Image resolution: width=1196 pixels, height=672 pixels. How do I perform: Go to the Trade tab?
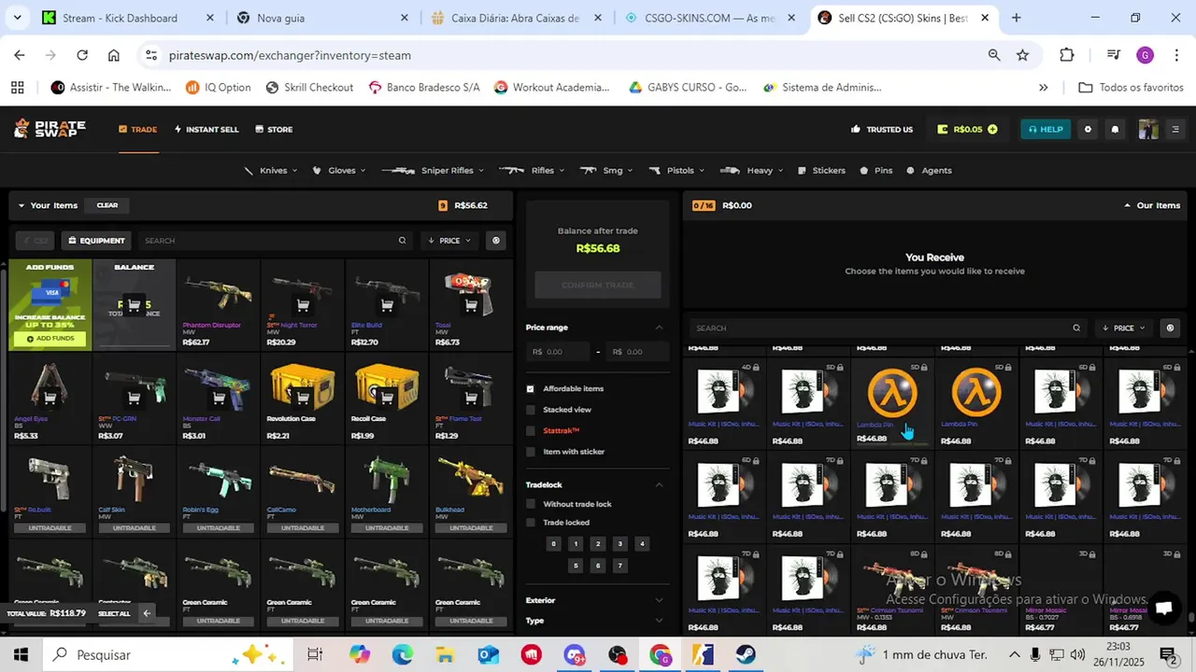click(137, 130)
